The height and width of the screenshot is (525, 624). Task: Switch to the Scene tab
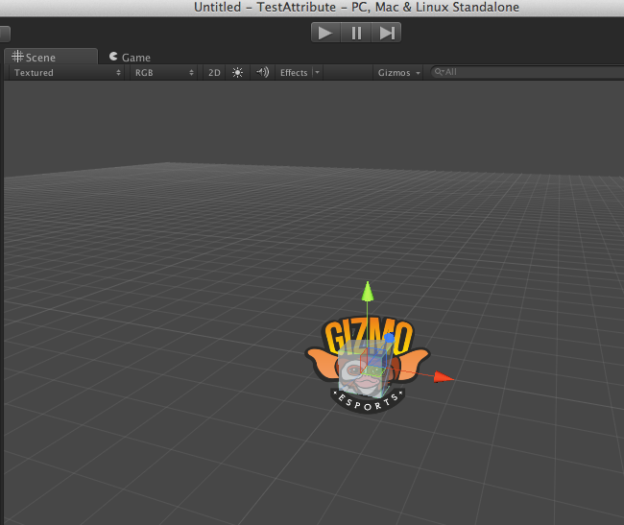click(x=51, y=57)
